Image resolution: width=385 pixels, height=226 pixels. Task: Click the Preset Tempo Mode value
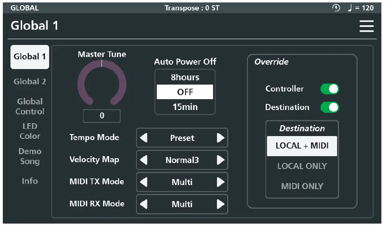[x=182, y=138]
